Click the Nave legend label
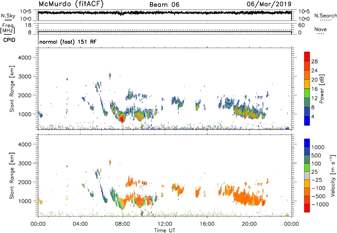 point(321,29)
